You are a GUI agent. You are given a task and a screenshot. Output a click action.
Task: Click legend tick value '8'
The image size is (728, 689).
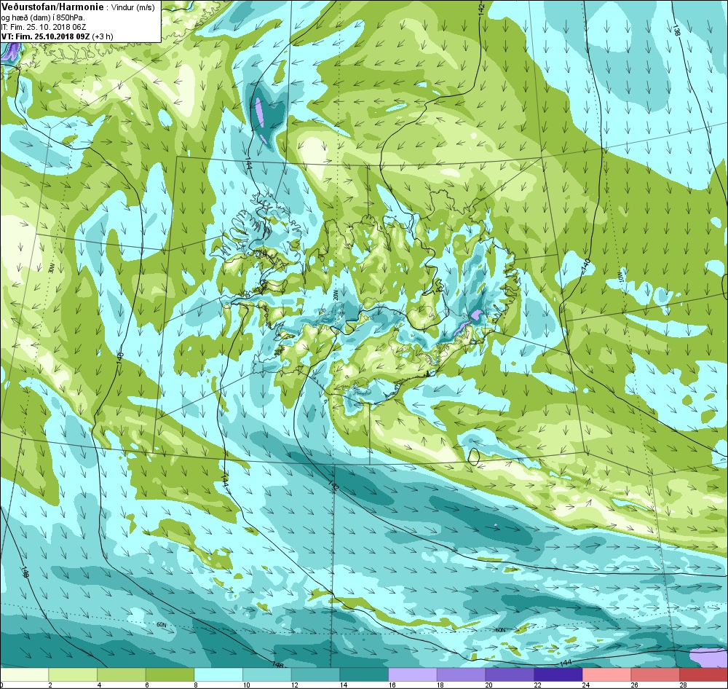(195, 685)
